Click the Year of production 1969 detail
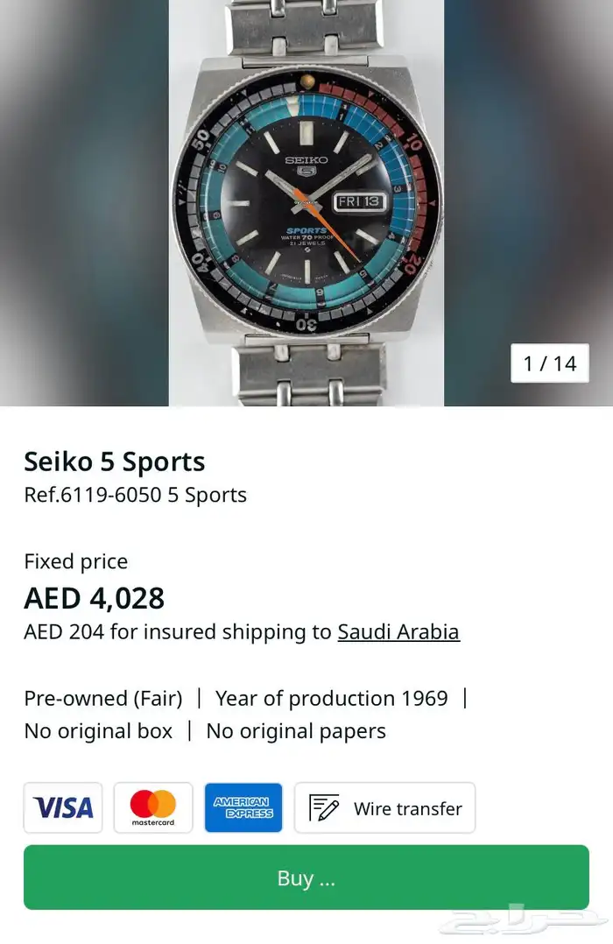 tap(332, 698)
